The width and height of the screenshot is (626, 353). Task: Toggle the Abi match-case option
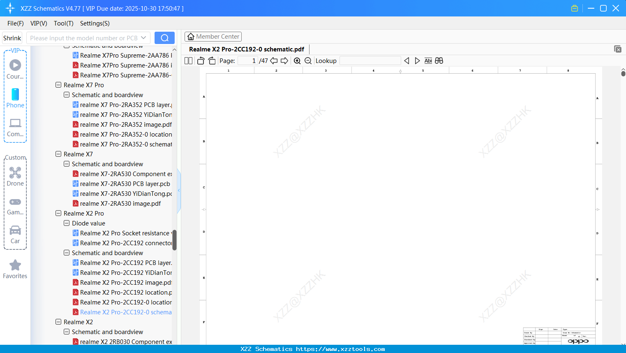(x=428, y=61)
